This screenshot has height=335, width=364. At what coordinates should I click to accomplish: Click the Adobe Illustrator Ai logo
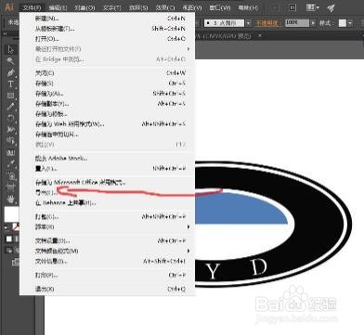[x=9, y=6]
